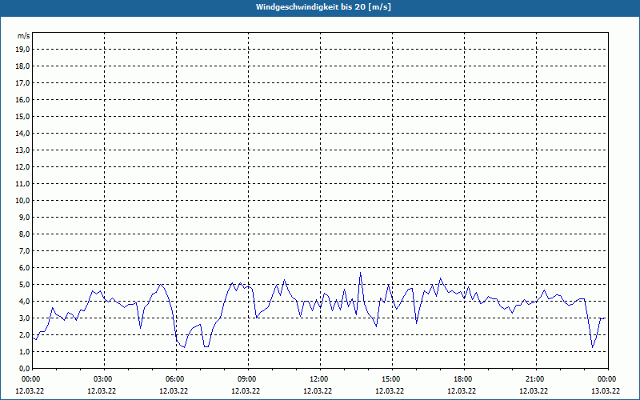Click the 18,0 y-axis label
The image size is (640, 400).
point(23,66)
